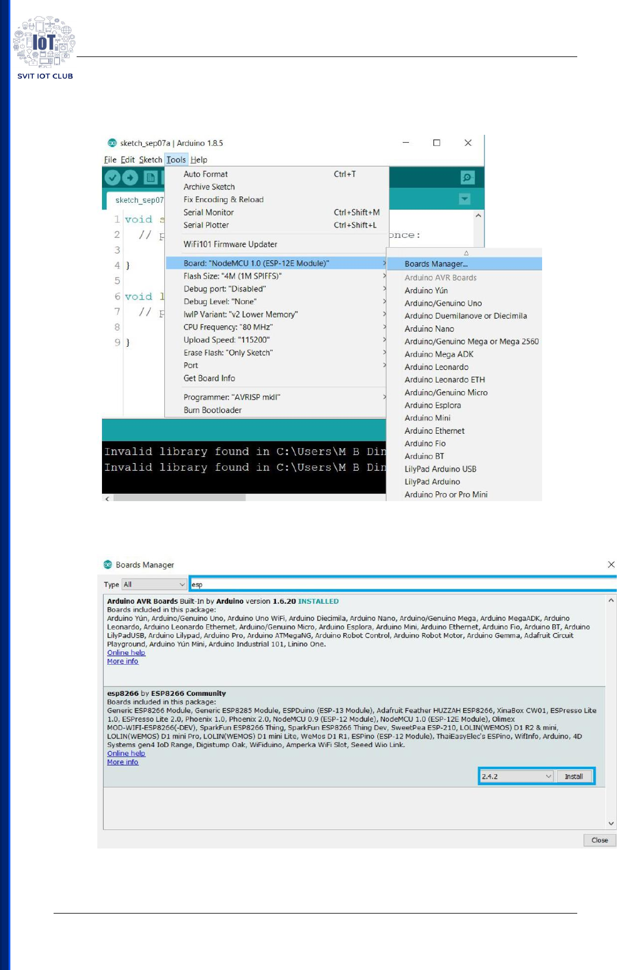617x970 pixels.
Task: Select Burn Bootloader
Action: (277, 410)
